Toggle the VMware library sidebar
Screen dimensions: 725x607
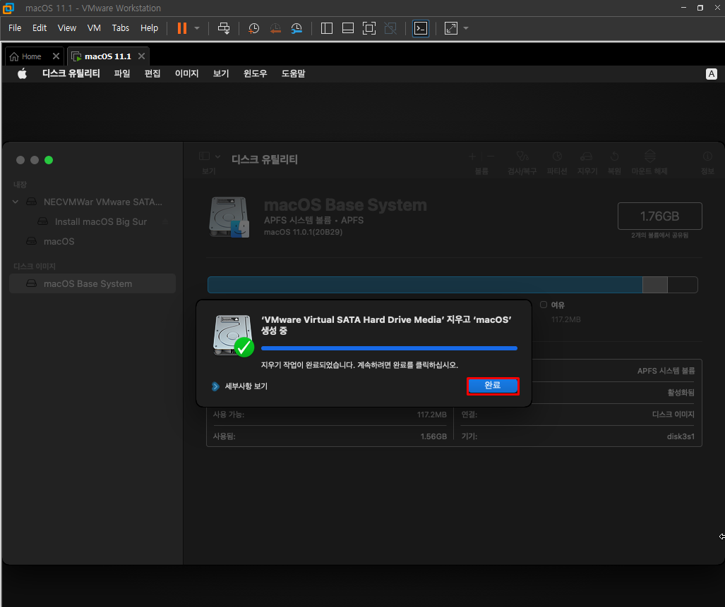[x=327, y=28]
